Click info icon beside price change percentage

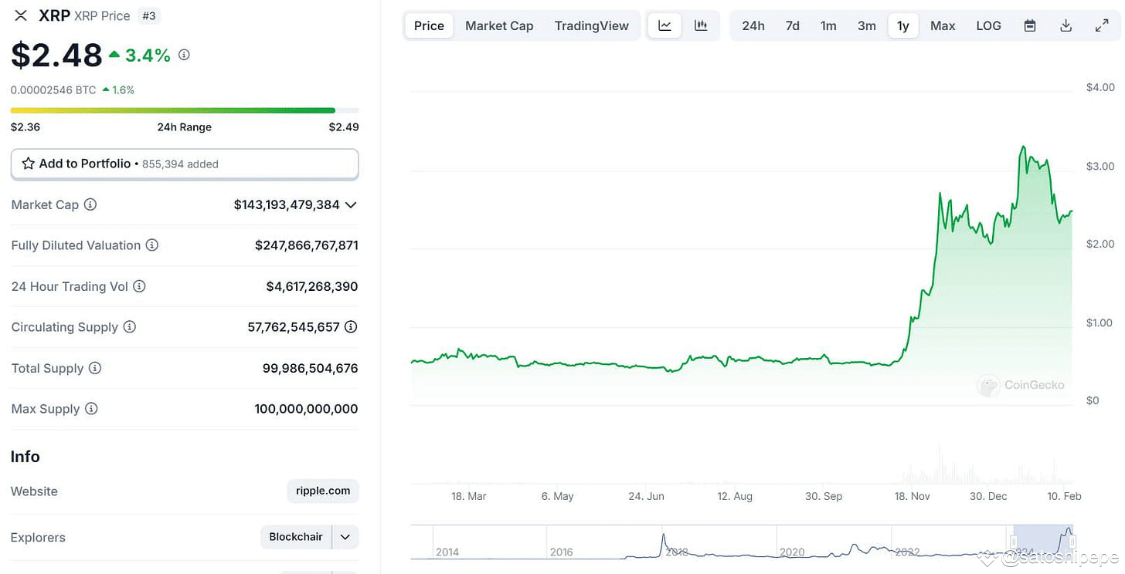(184, 55)
